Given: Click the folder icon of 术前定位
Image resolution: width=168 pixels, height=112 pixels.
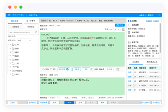Looking at the screenshot, I should [x=13, y=71].
